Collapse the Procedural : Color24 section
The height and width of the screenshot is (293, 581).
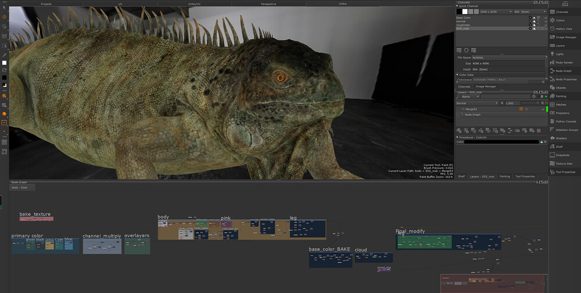point(457,138)
